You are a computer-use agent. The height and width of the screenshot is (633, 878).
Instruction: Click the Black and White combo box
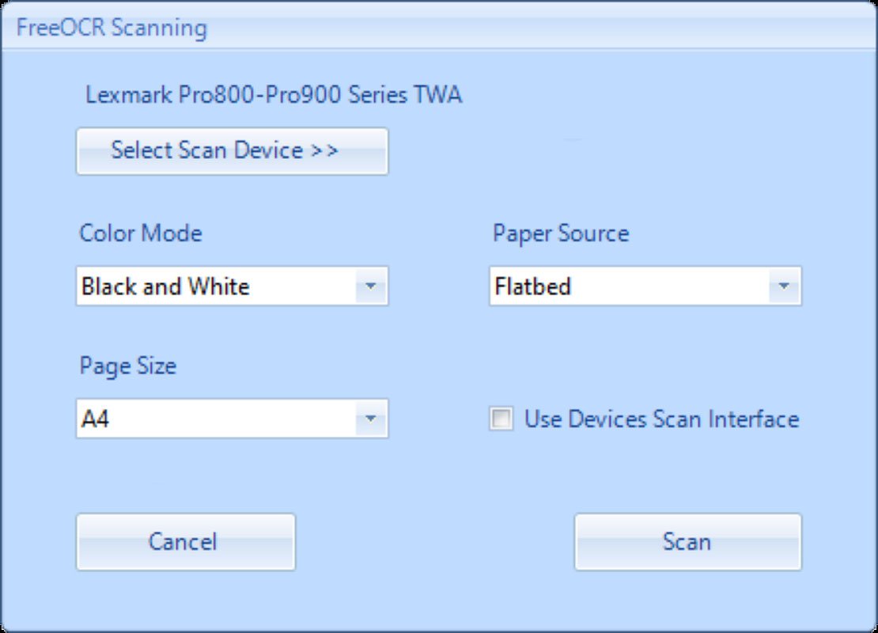(x=221, y=286)
